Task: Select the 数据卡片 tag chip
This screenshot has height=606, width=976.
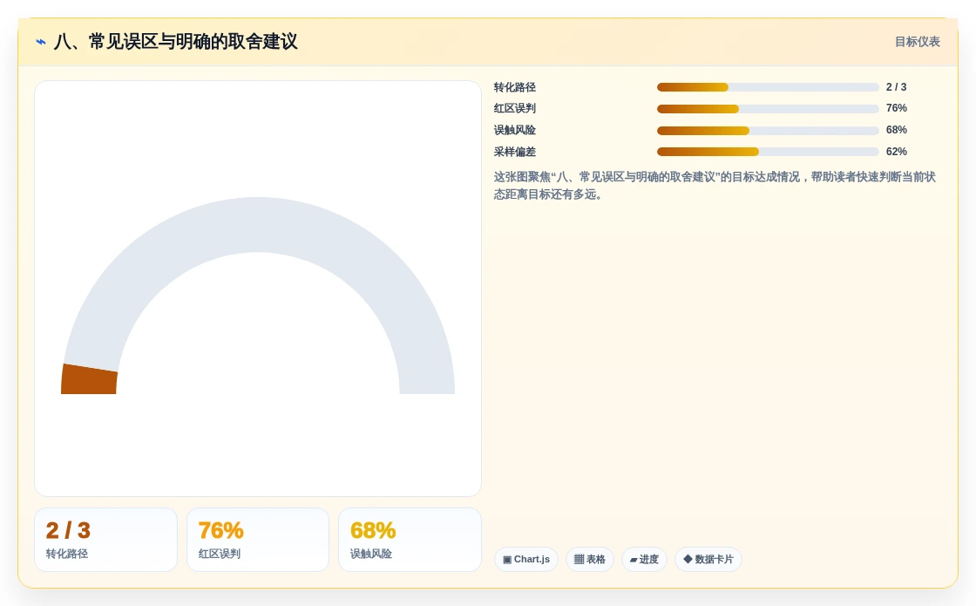Action: point(708,559)
